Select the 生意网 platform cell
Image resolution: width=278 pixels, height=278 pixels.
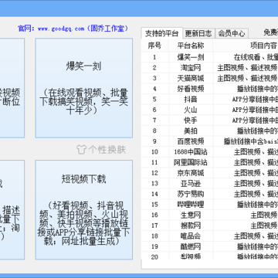coord(191,215)
